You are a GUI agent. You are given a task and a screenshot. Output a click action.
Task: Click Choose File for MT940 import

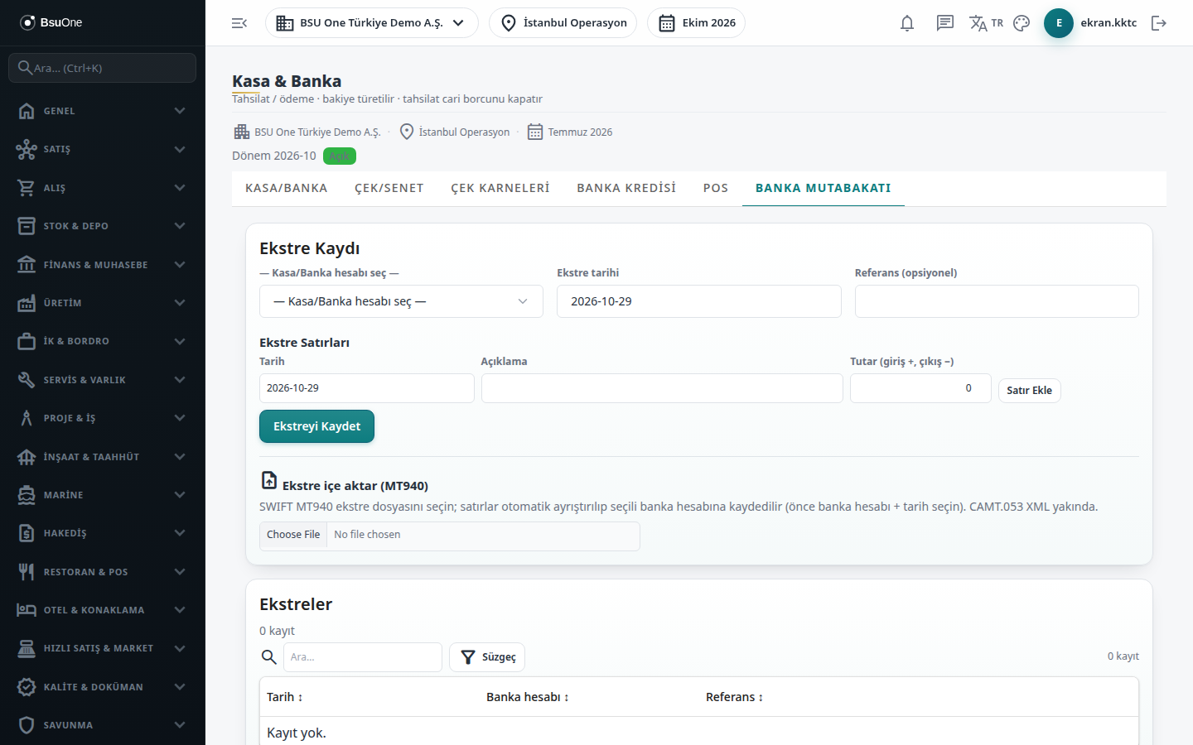293,535
